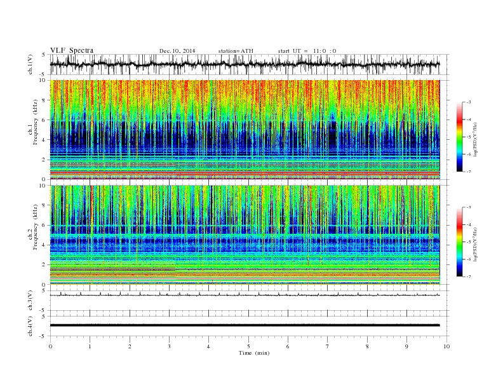Click the "4" kHz tick on ch.1 frequency axis
Screen dimensions: 503x389
[44, 140]
